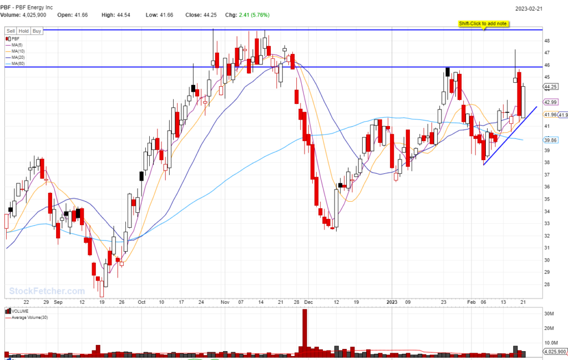The height and width of the screenshot is (360, 568).
Task: Select the MA(5) legend entry
Action: [x=14, y=45]
